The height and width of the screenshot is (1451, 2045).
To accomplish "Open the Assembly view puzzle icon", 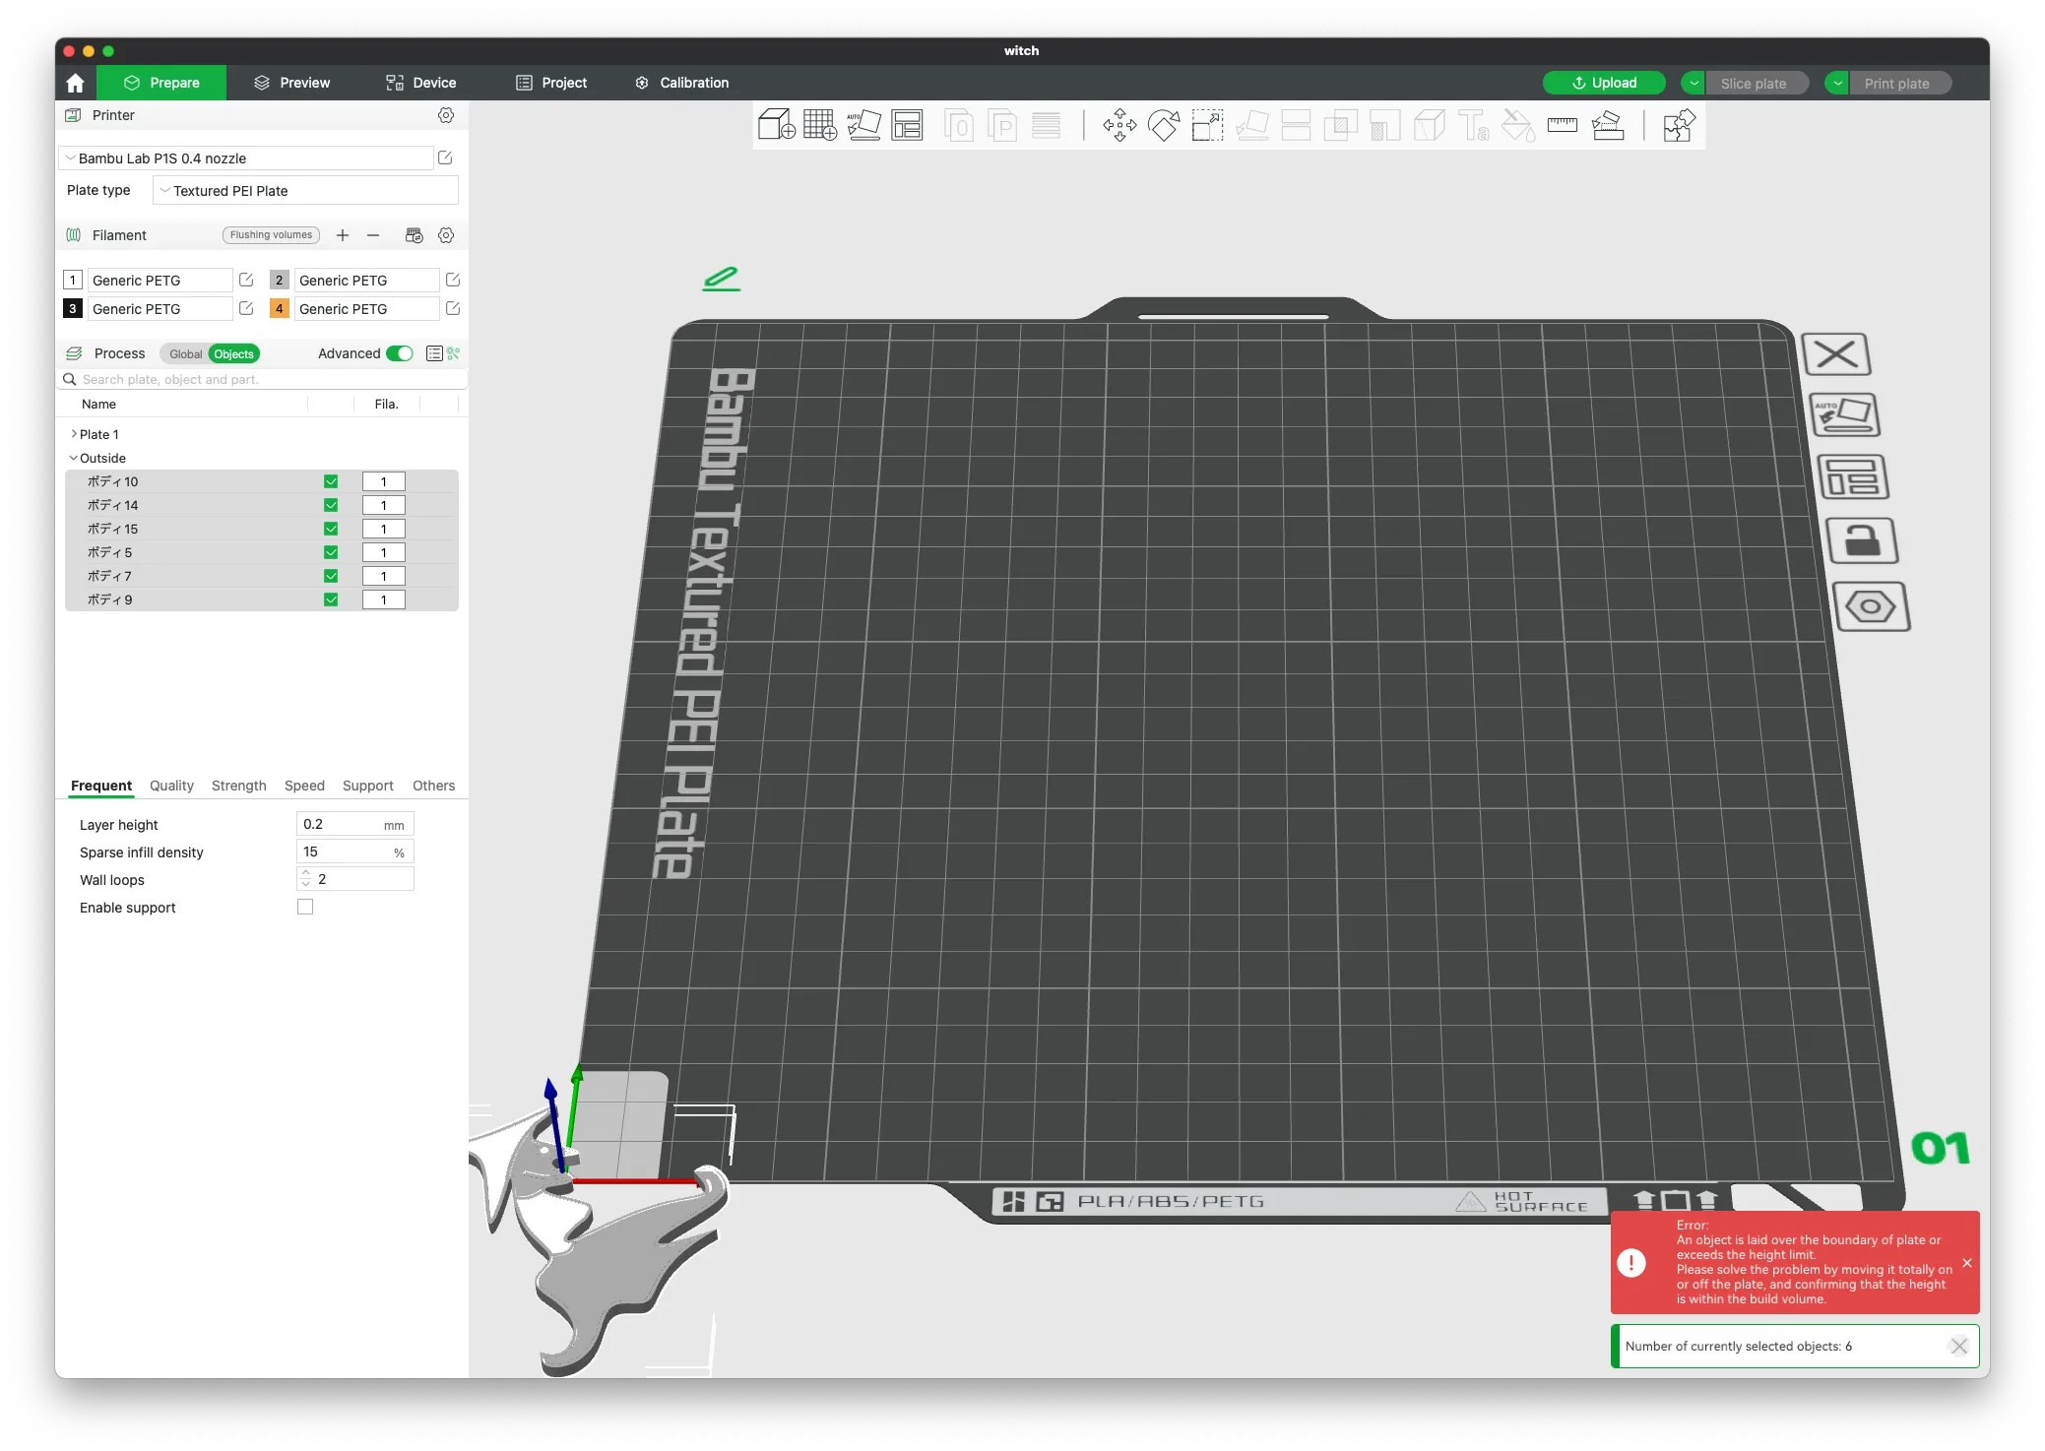I will [1678, 125].
